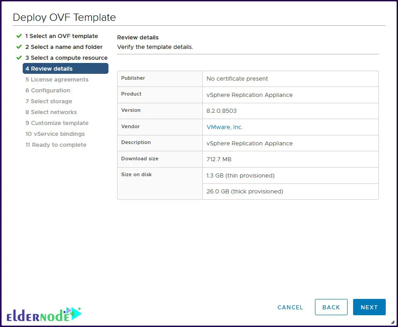Viewport: 398px width, 327px height.
Task: Open the Customize template step
Action: pos(57,123)
